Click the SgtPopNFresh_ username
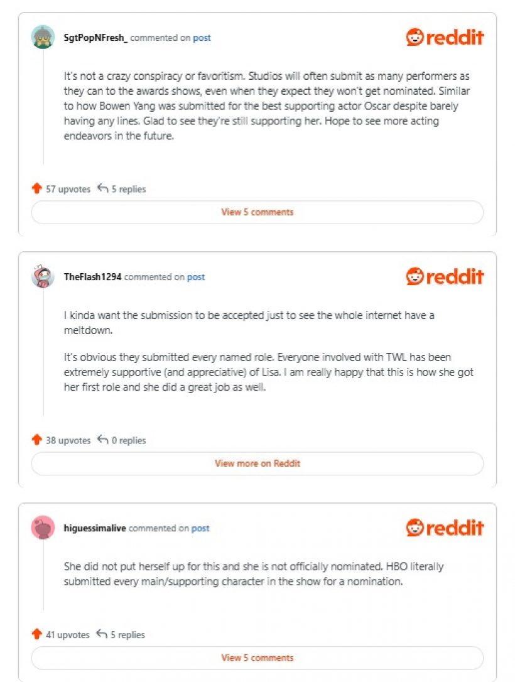The height and width of the screenshot is (682, 515). coord(95,38)
